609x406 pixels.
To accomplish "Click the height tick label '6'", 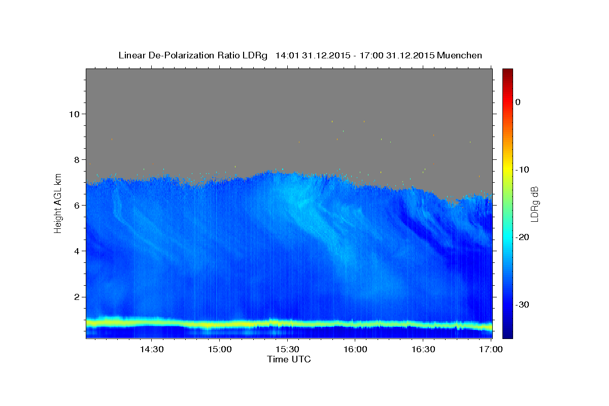I will coord(78,205).
